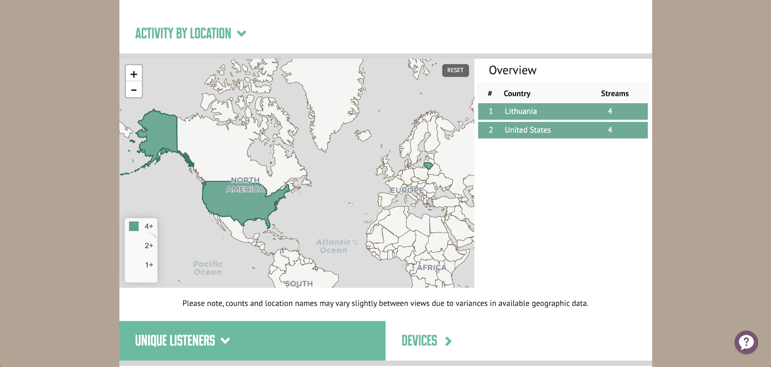Expand the Unique Listeners chevron

[226, 341]
